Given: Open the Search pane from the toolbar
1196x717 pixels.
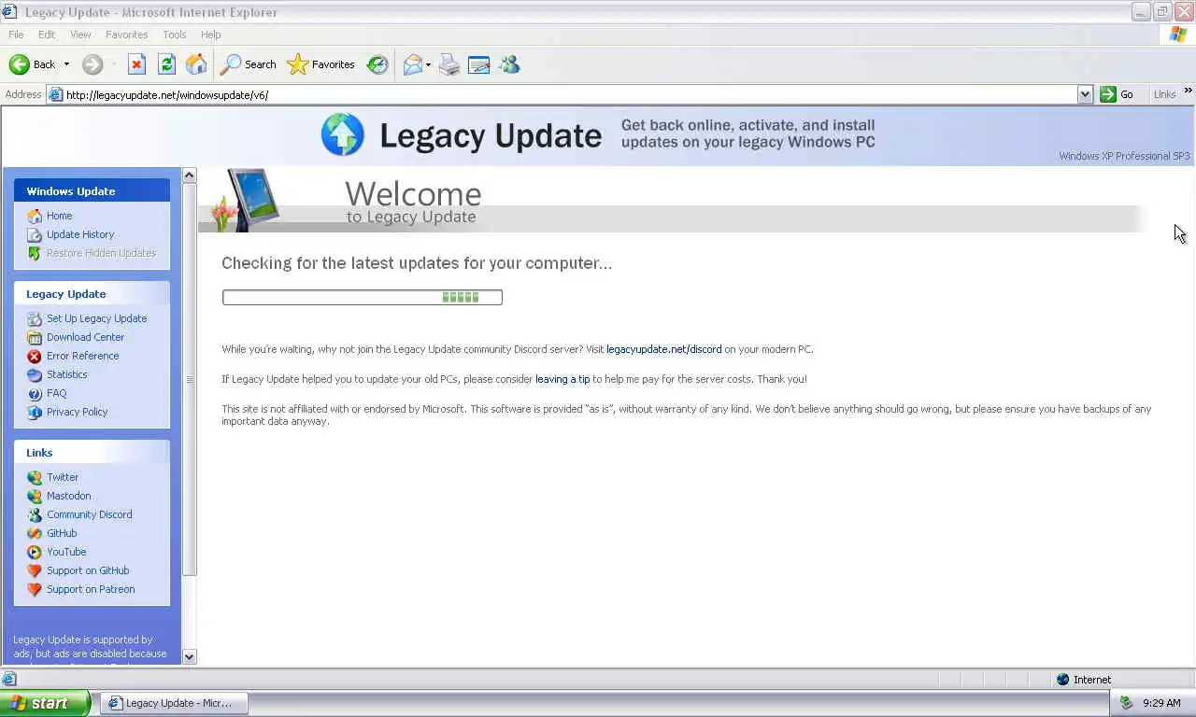Looking at the screenshot, I should click(x=249, y=64).
